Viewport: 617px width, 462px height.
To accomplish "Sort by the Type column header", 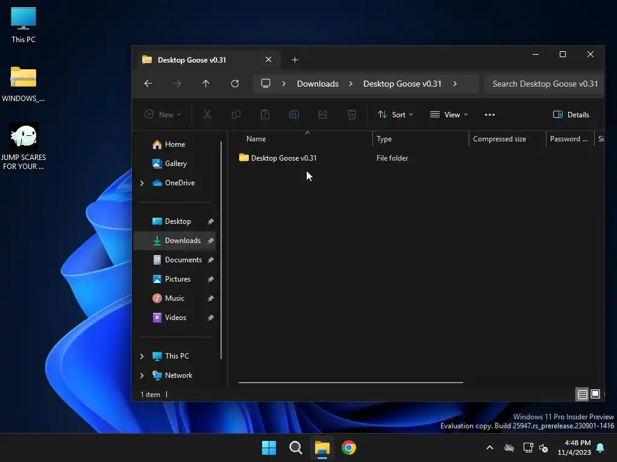I will (384, 139).
